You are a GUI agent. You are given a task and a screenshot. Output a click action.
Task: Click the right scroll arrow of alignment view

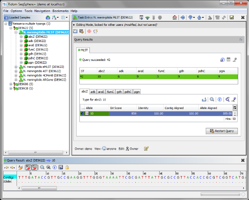(244, 188)
